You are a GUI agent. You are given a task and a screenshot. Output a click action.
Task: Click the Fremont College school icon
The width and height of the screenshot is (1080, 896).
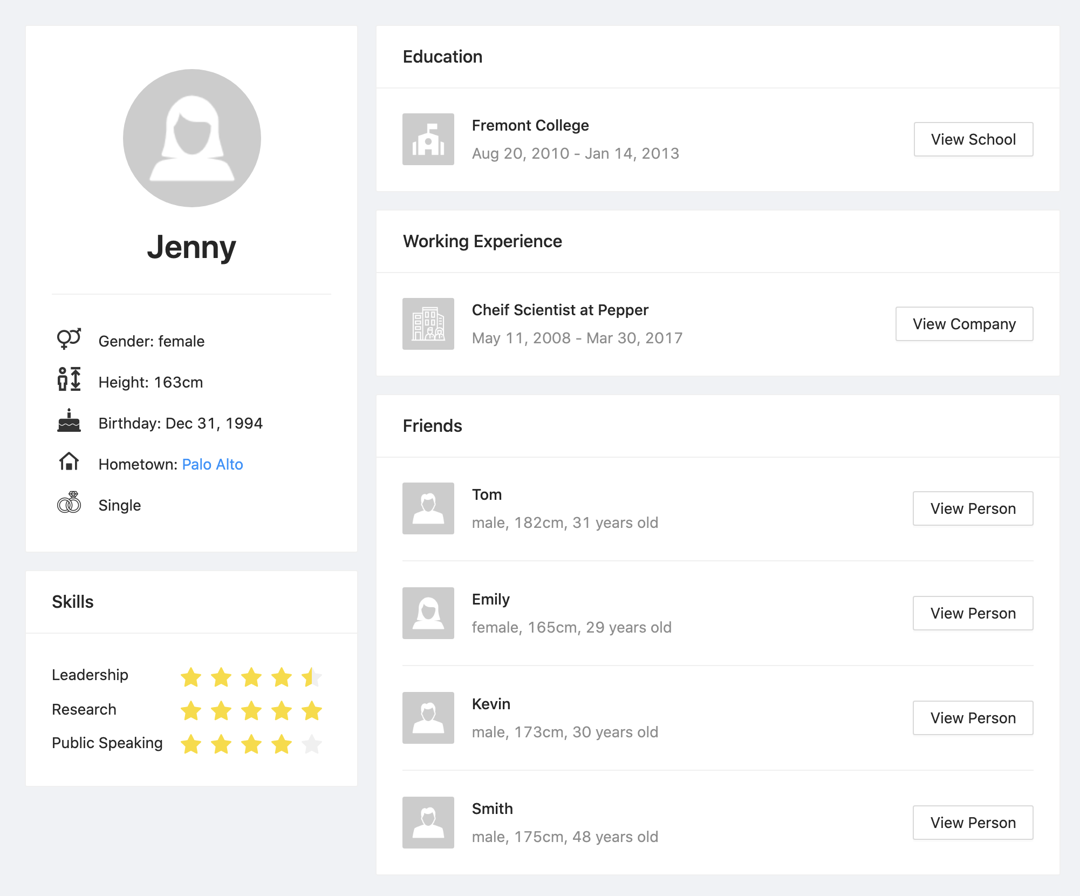(x=428, y=139)
